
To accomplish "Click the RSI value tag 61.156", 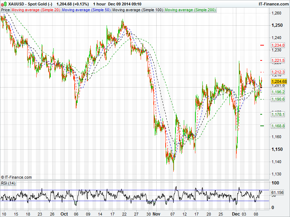I will [277, 192].
